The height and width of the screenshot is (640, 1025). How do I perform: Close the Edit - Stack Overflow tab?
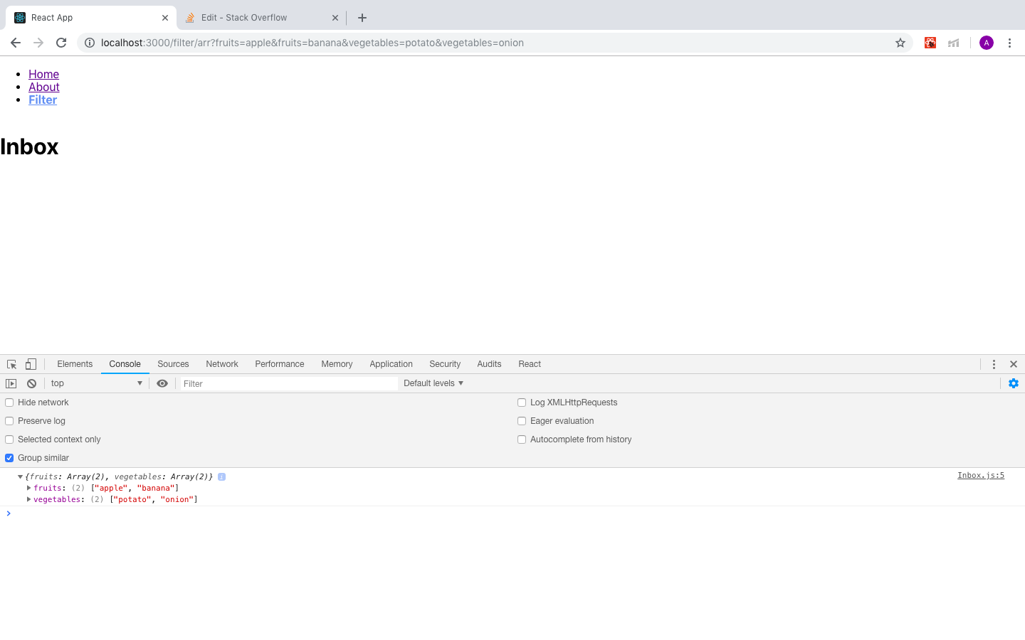335,18
